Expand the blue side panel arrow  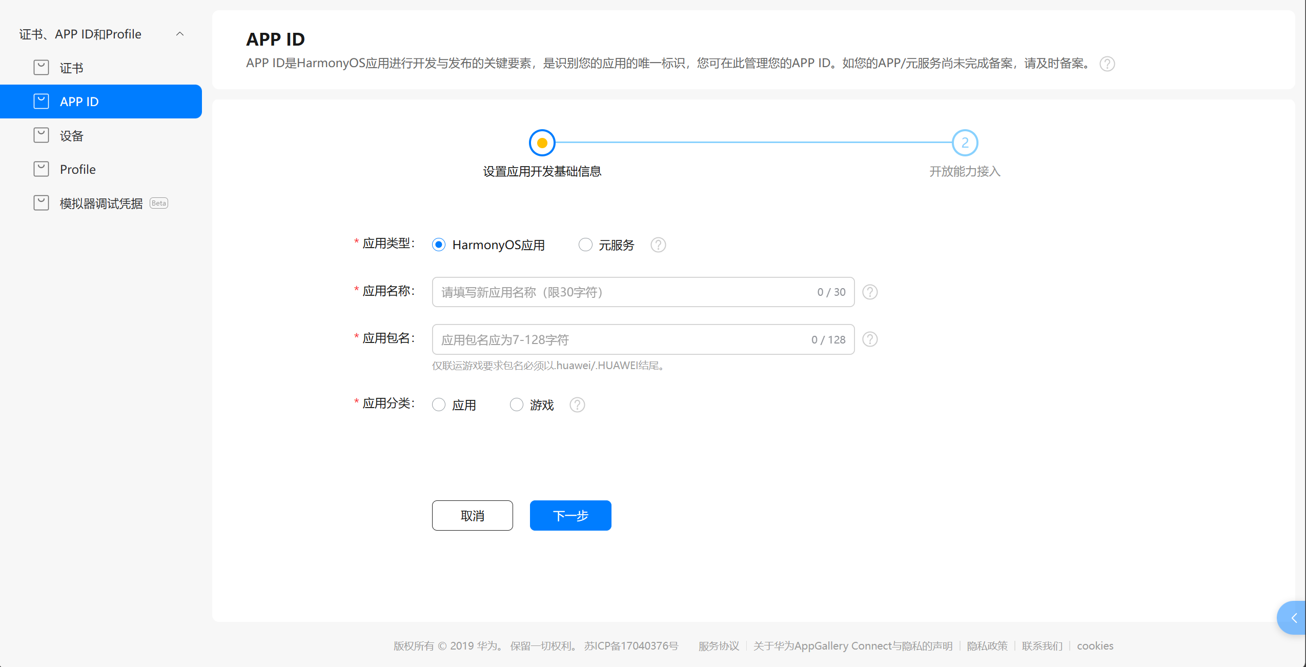(x=1294, y=618)
